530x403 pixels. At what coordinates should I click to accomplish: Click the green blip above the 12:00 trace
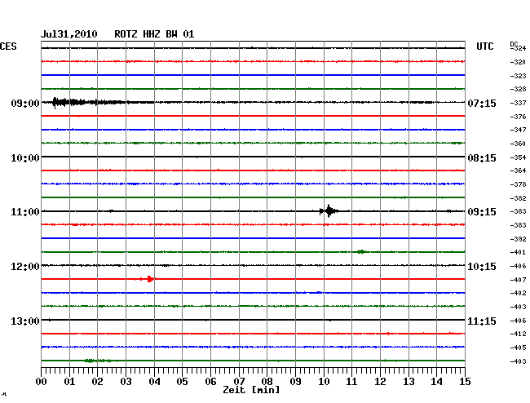tap(361, 251)
